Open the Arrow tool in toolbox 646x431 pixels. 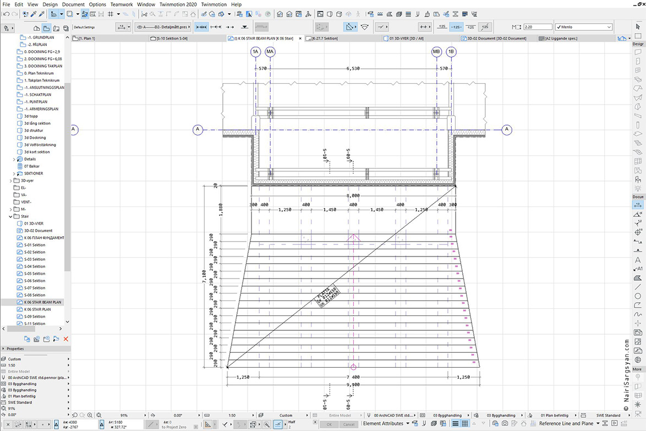point(638,26)
